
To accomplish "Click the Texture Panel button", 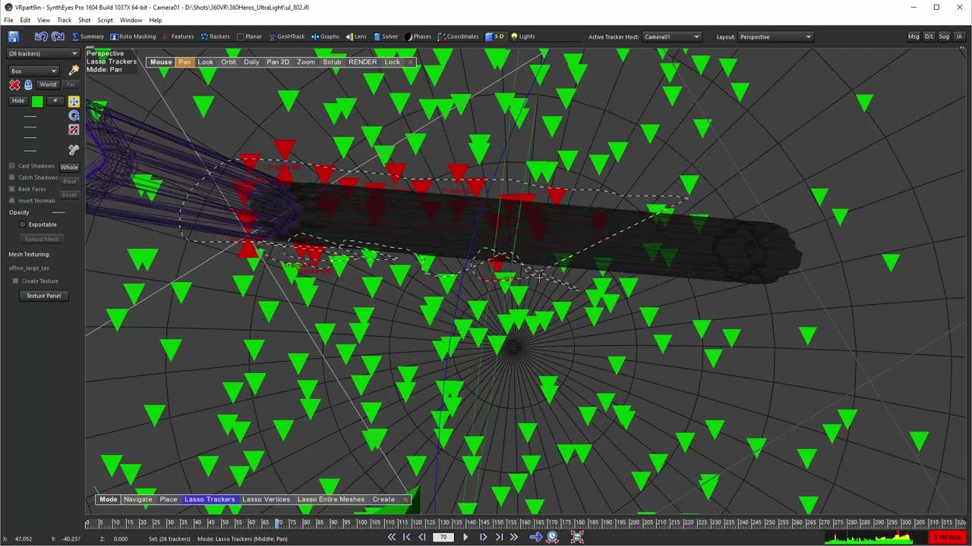I will pos(44,296).
